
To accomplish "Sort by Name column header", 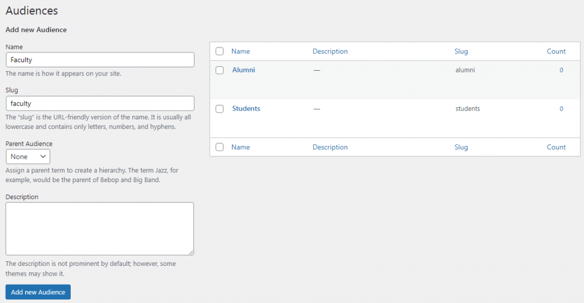I will click(x=241, y=51).
